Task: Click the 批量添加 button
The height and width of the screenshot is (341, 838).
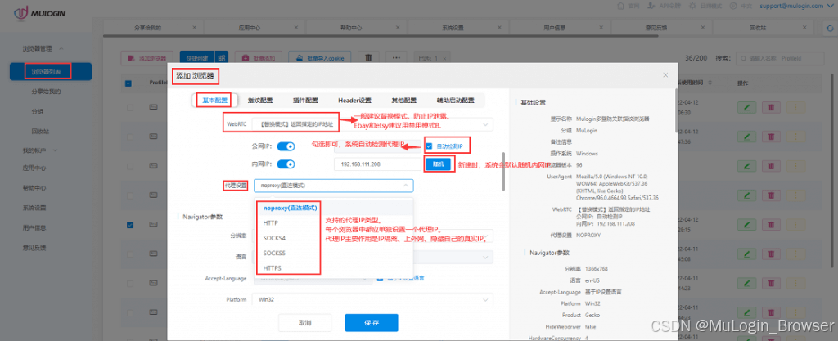Action: coord(259,57)
